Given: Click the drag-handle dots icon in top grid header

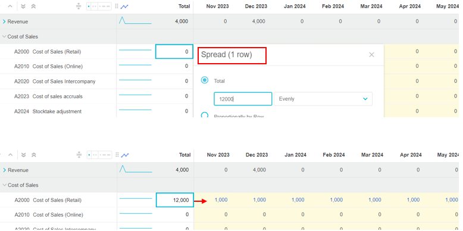Looking at the screenshot, I should pos(117,6).
